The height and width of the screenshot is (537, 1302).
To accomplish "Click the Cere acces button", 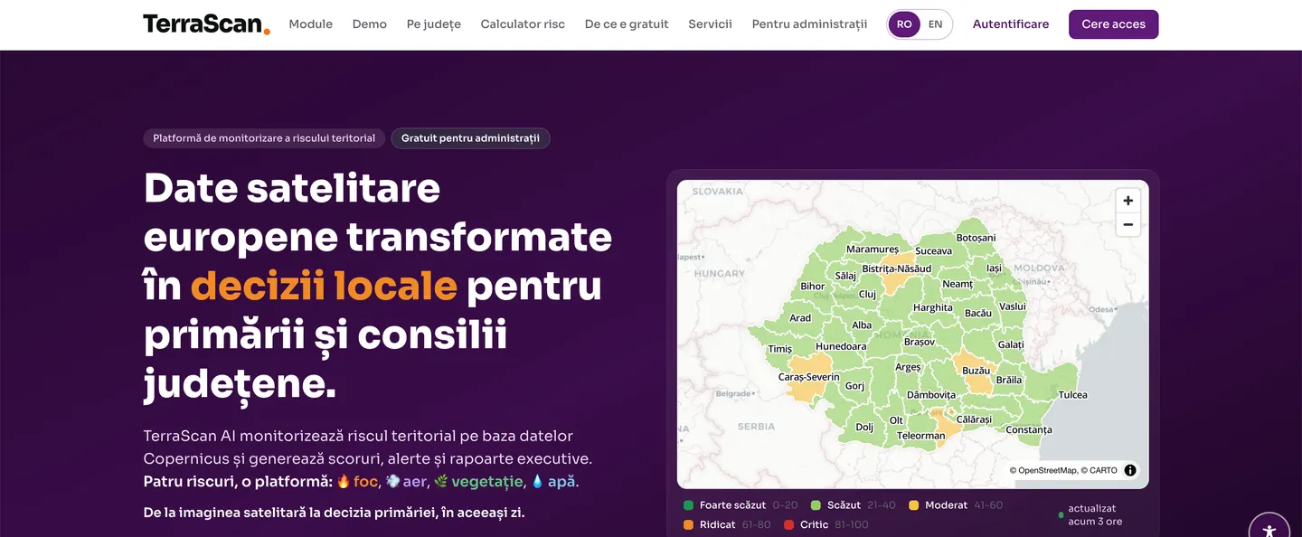I will coord(1113,24).
